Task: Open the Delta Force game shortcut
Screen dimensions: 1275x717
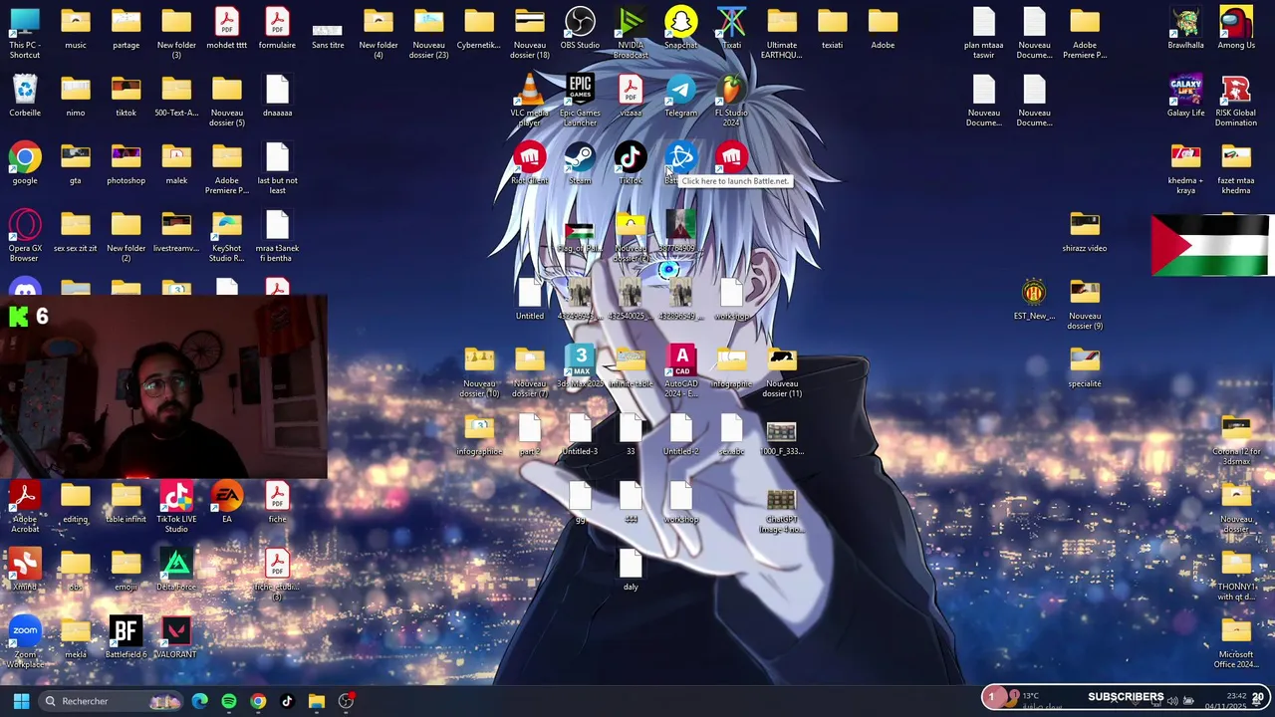Action: [176, 570]
